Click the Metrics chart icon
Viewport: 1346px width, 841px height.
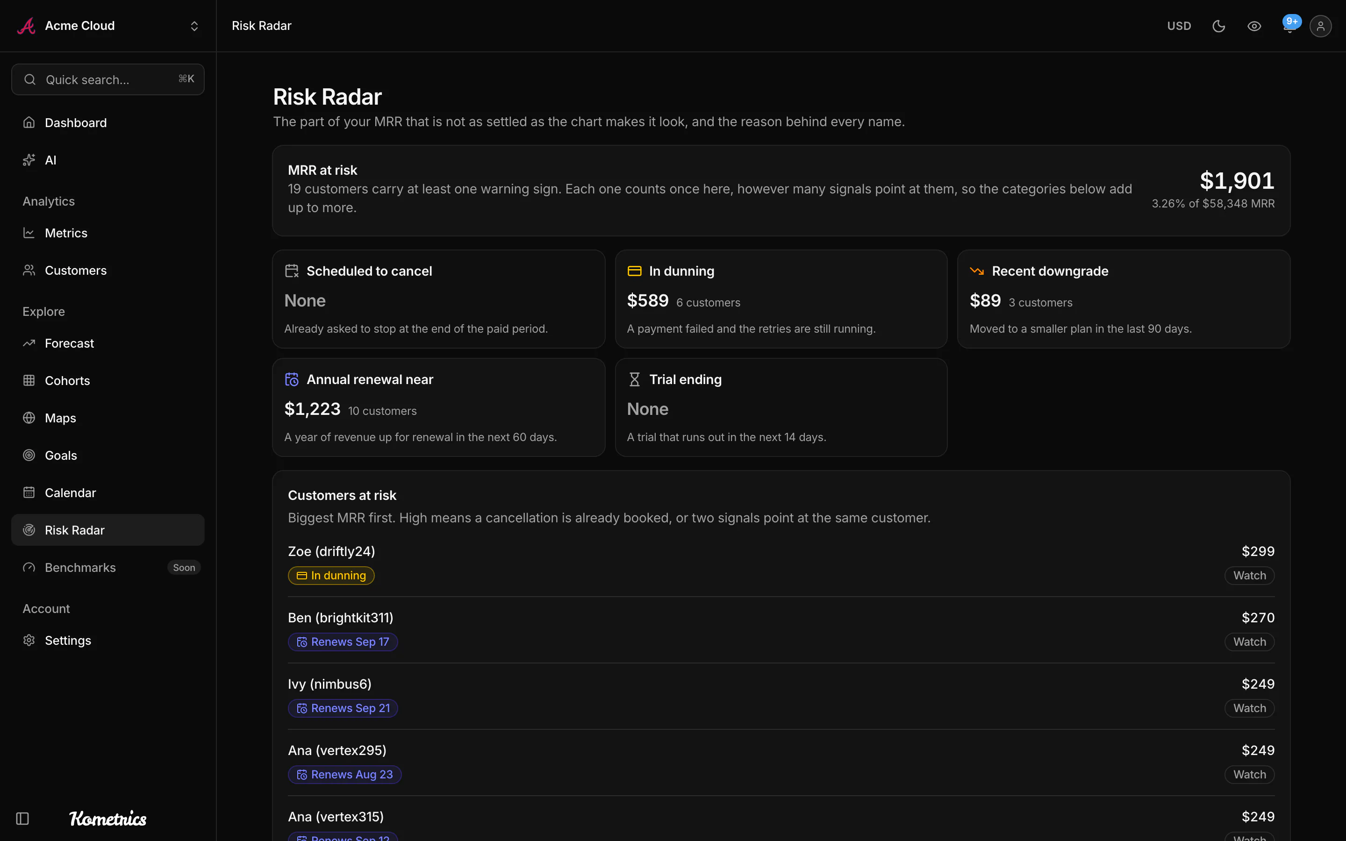click(x=29, y=233)
